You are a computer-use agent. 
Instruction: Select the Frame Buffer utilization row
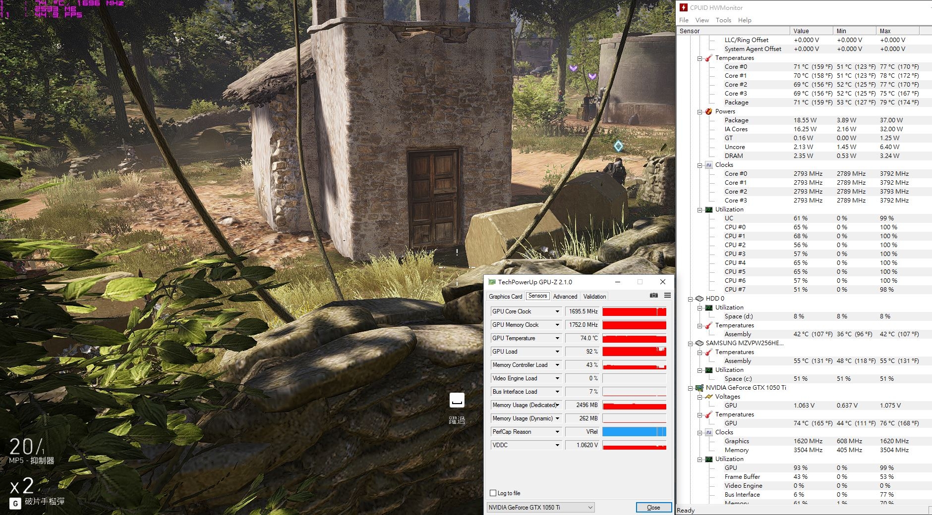804,477
